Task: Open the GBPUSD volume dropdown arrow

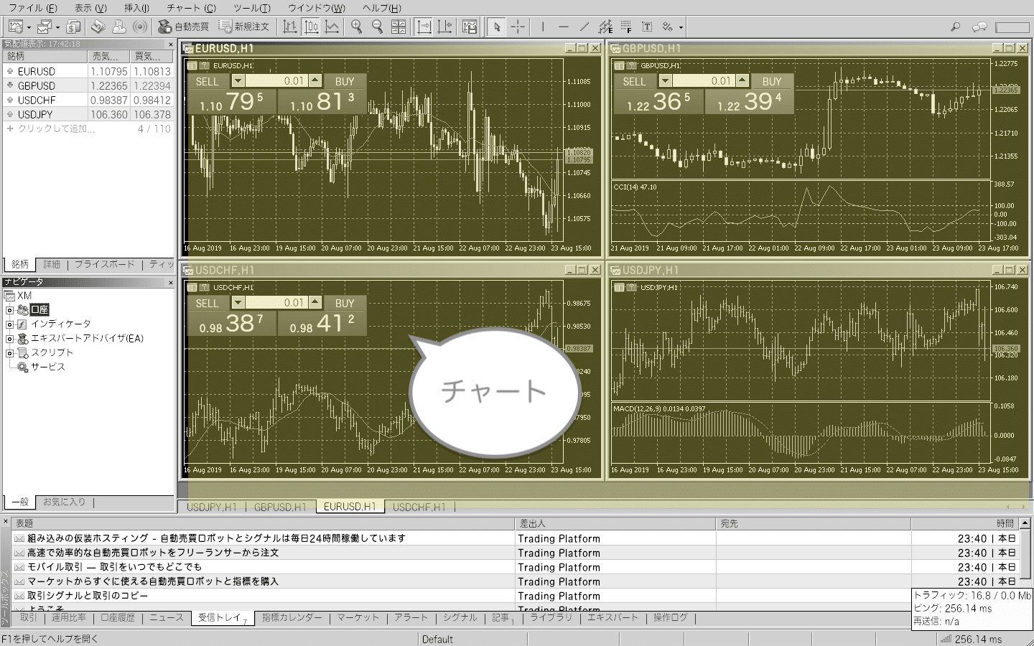Action: (x=666, y=81)
